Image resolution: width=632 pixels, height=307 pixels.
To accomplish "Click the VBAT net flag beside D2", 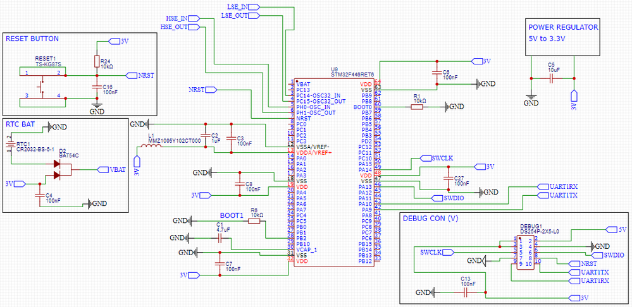I will click(110, 169).
